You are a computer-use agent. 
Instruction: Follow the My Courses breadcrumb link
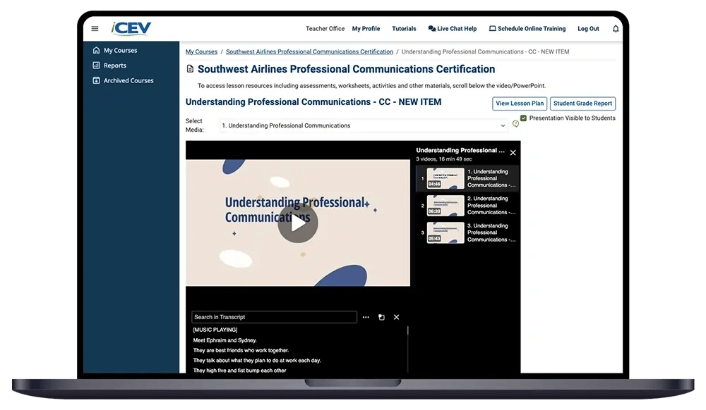tap(201, 52)
